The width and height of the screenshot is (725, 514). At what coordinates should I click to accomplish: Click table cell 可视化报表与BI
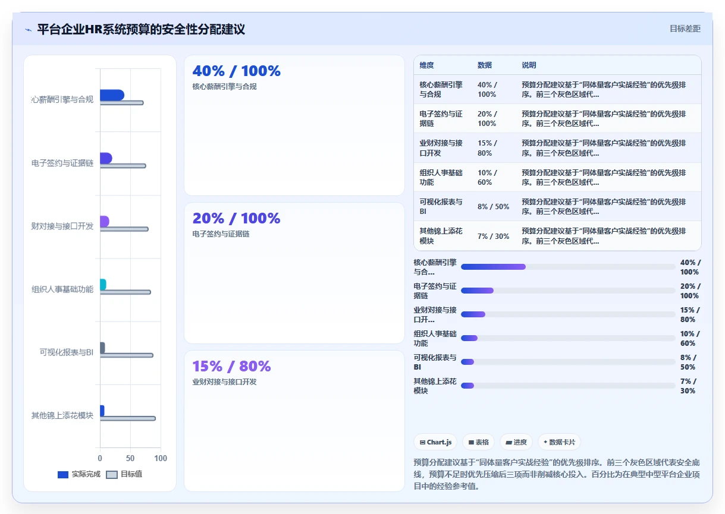(x=441, y=207)
